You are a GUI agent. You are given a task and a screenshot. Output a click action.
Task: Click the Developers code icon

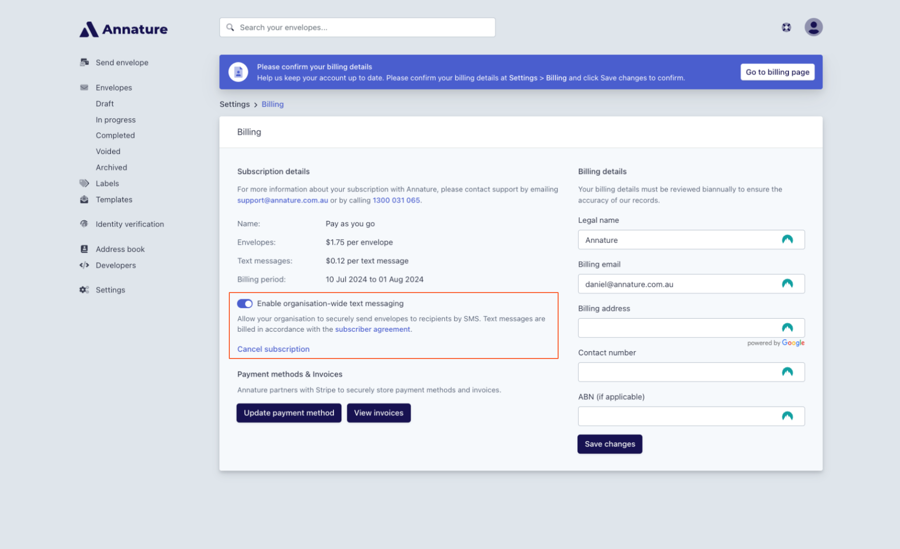point(84,265)
